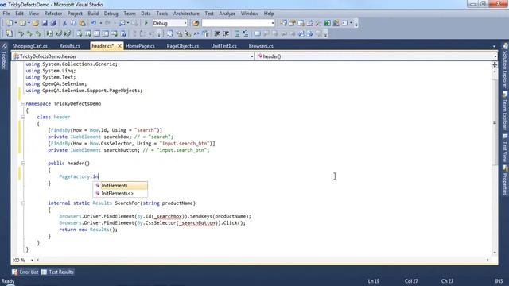
Task: Expand the TrickyDefectsDemo.header class dropdown
Action: pos(251,56)
